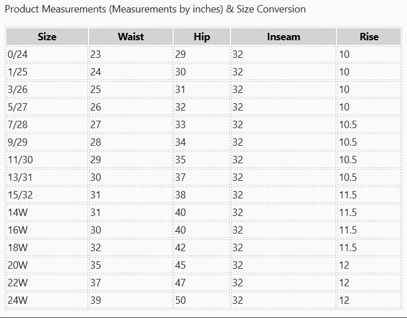Click the Size column header
Image resolution: width=407 pixels, height=318 pixels.
click(x=47, y=37)
